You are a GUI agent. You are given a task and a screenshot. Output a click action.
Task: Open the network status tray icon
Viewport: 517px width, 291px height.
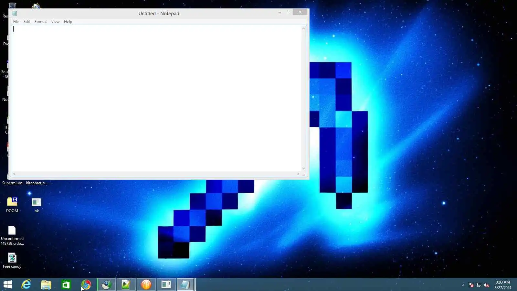[479, 285]
